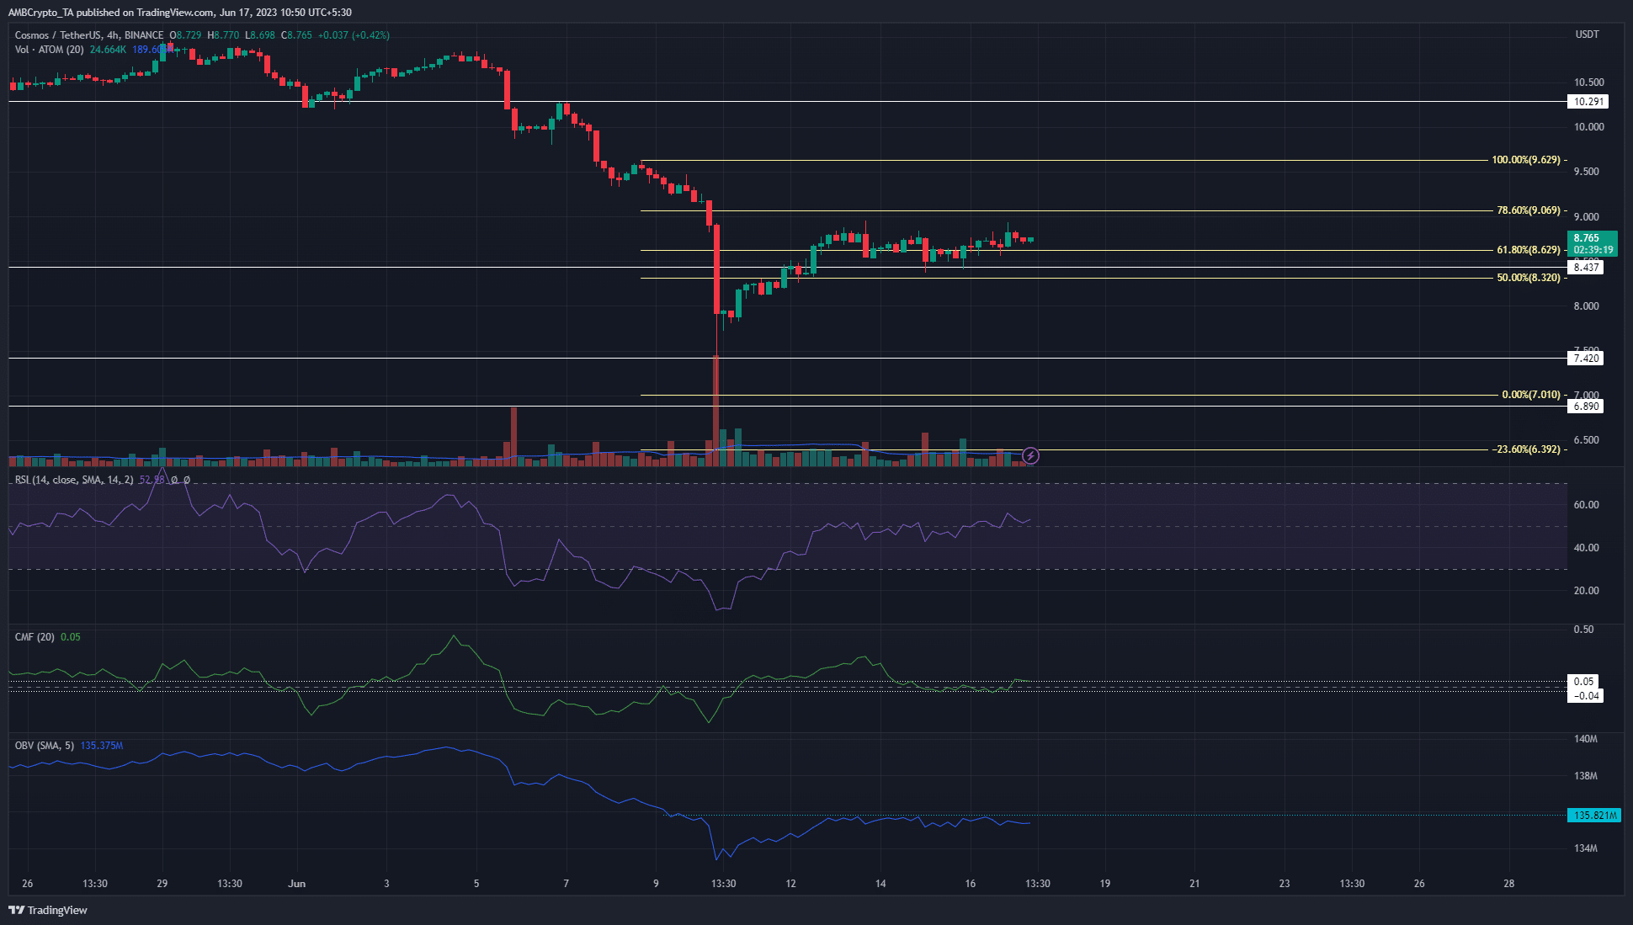1633x925 pixels.
Task: Click the OBV axis value 140M
Action: [x=1586, y=739]
